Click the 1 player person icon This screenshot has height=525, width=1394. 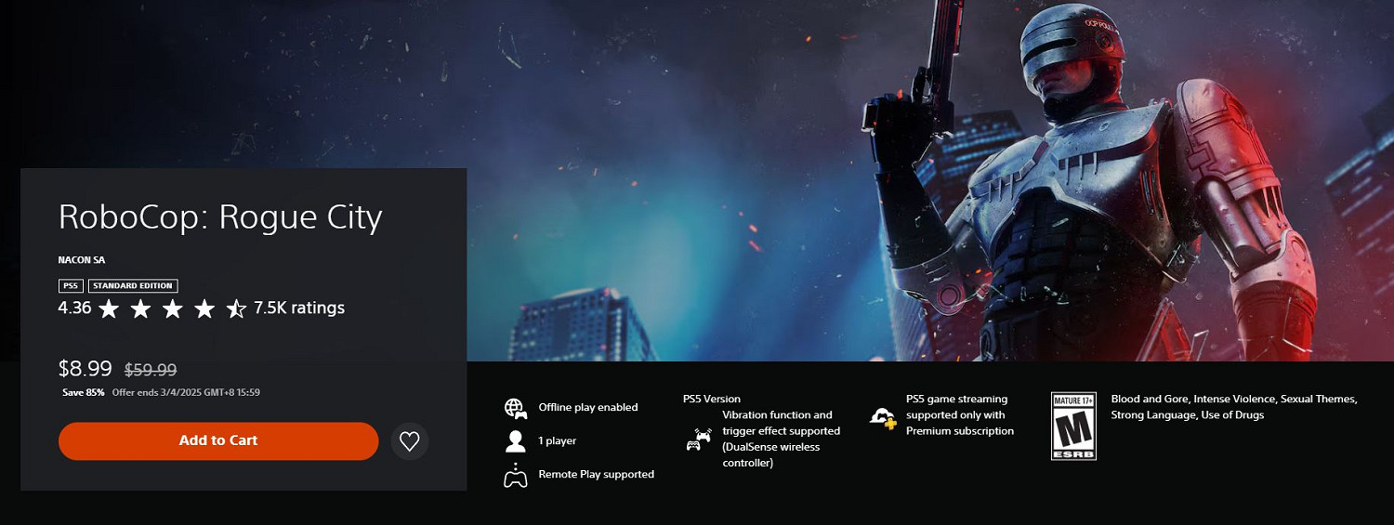pyautogui.click(x=516, y=440)
